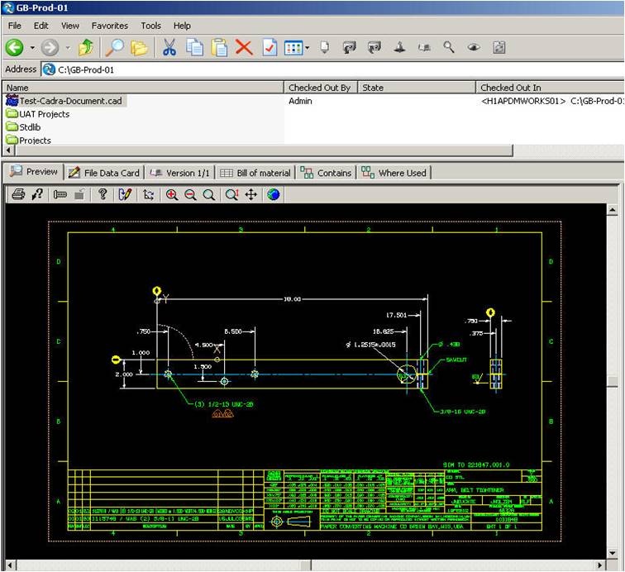
Task: Open the Edit menu
Action: tap(41, 26)
